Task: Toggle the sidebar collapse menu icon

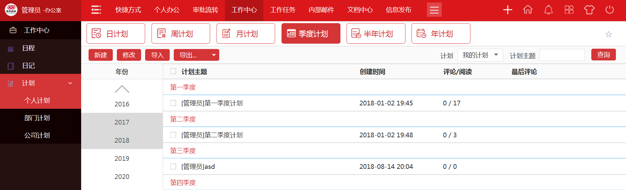Action: click(96, 10)
